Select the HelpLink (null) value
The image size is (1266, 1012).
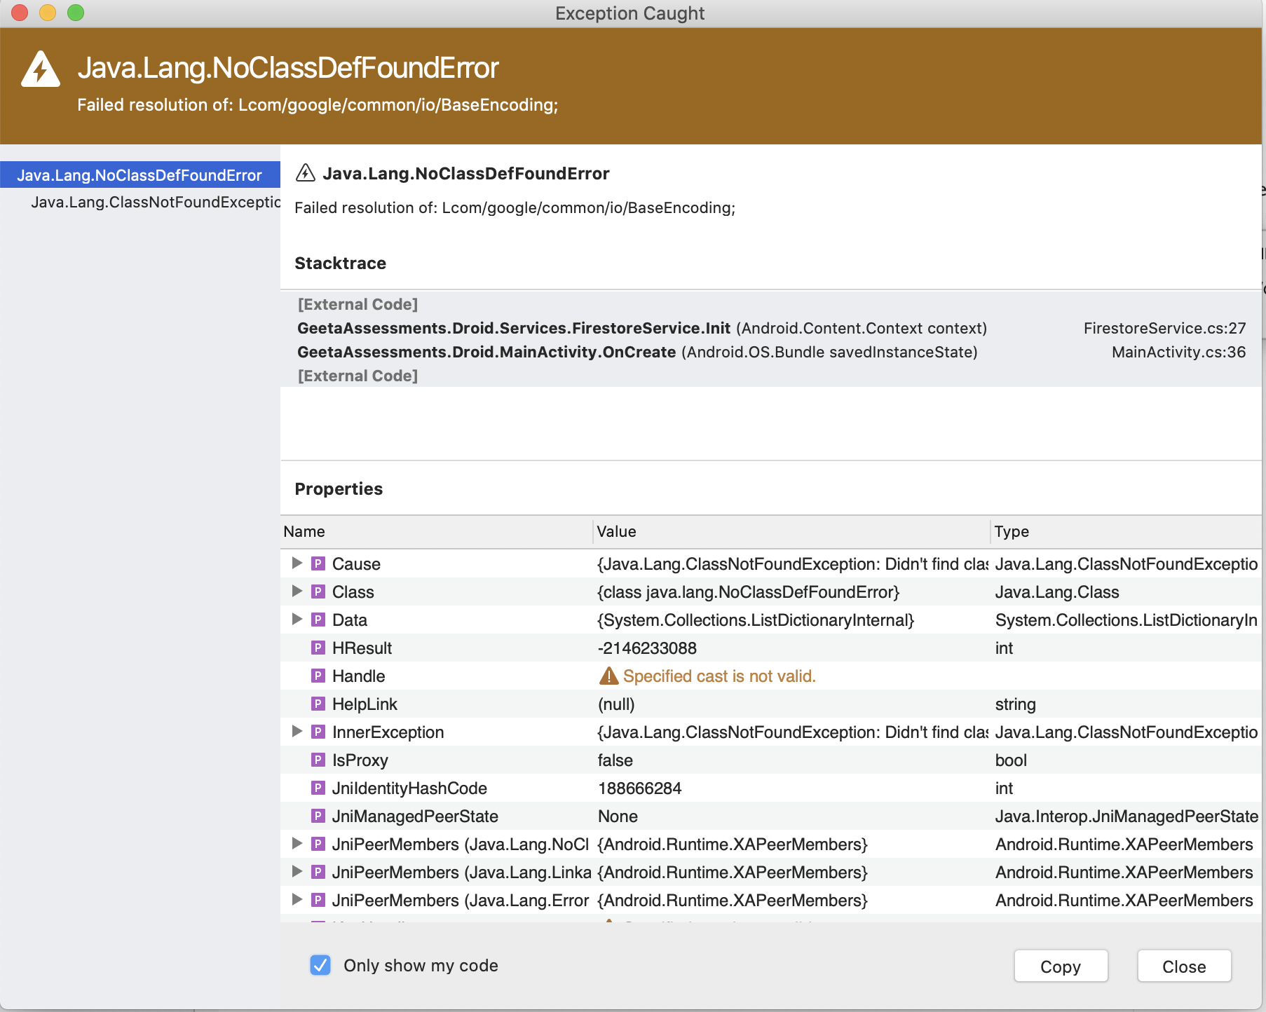pyautogui.click(x=616, y=704)
